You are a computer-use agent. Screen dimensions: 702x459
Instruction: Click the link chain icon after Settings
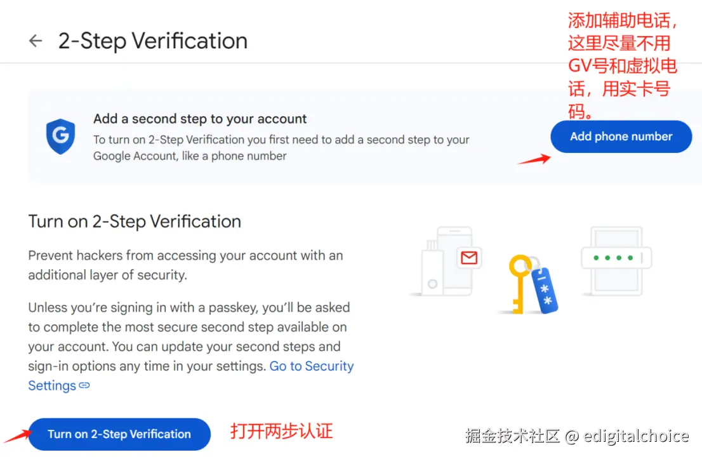point(84,385)
